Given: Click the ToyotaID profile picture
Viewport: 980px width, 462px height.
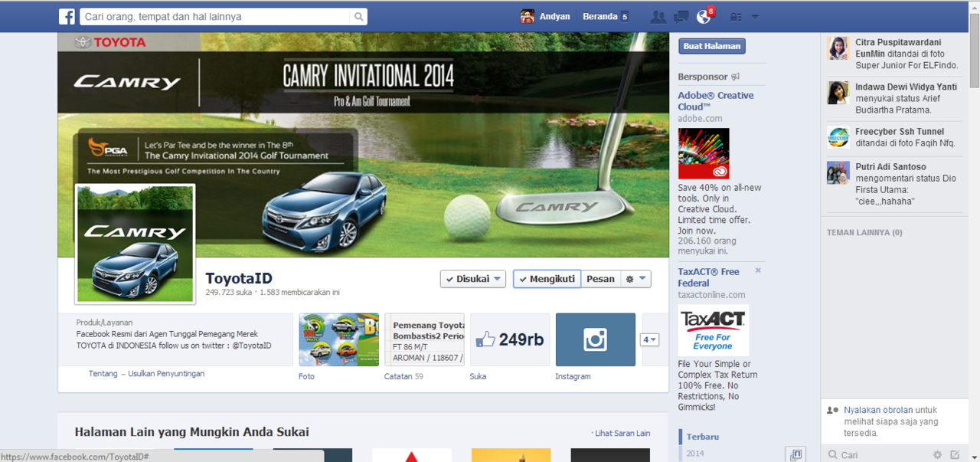Looking at the screenshot, I should (135, 244).
